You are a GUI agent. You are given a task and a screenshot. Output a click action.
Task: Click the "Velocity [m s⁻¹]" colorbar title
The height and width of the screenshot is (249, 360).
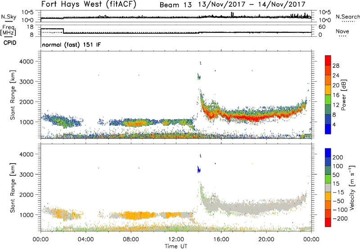point(351,188)
